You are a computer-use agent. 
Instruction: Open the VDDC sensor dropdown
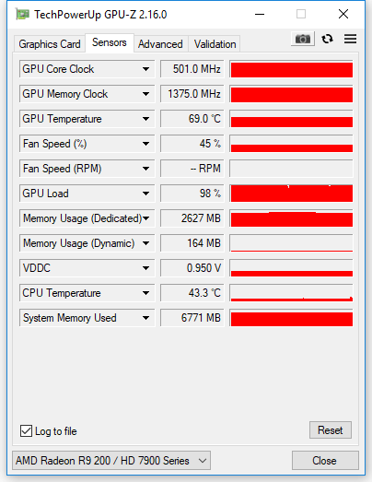click(87, 268)
